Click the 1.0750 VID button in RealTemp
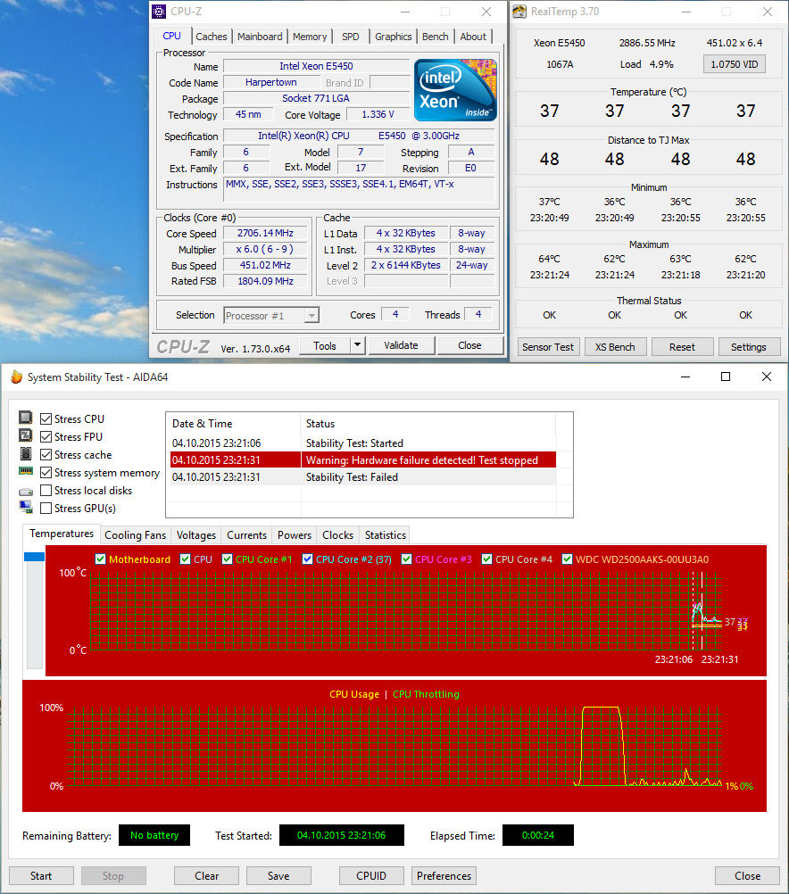The height and width of the screenshot is (894, 789). pyautogui.click(x=735, y=64)
